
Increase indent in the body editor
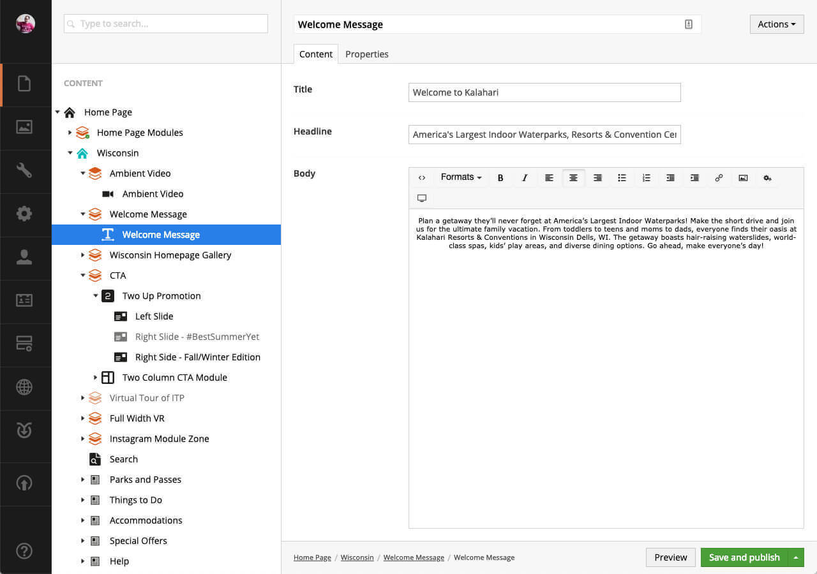coord(694,178)
